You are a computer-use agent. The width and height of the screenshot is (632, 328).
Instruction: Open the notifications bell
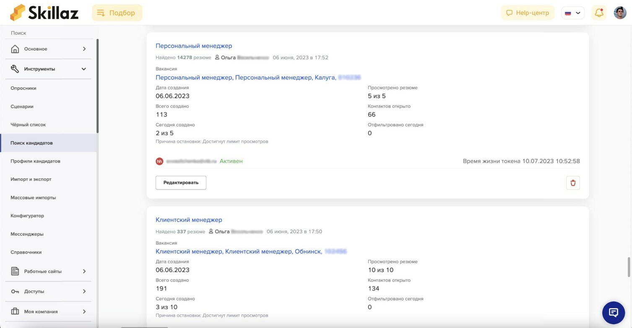(x=598, y=12)
